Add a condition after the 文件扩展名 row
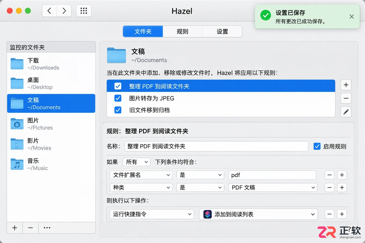365x243 pixels. pyautogui.click(x=342, y=175)
